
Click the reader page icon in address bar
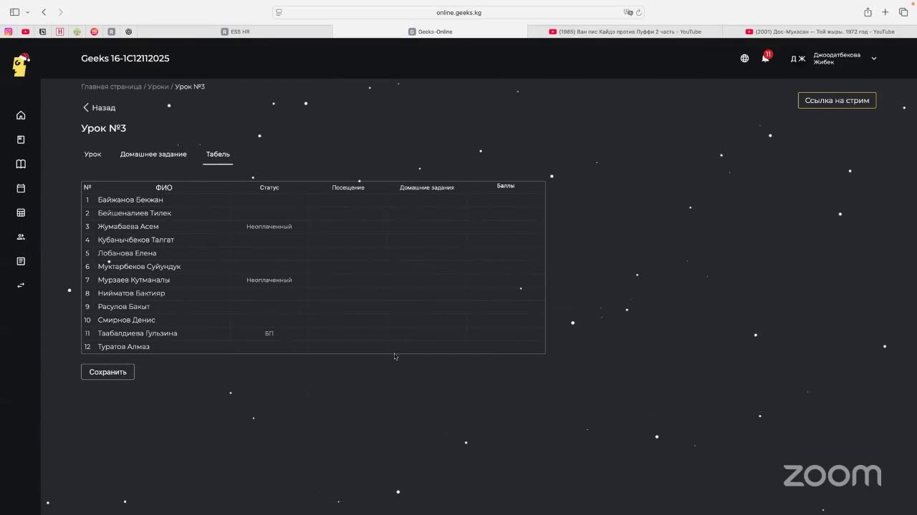click(x=279, y=12)
